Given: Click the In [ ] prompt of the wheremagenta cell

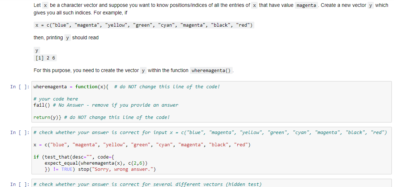Looking at the screenshot, I should pyautogui.click(x=20, y=87).
